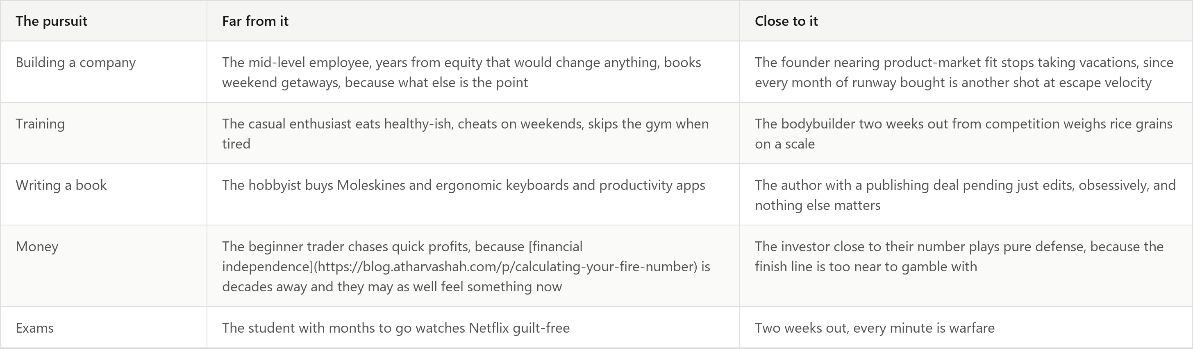Click the financial independence blog URL text

pyautogui.click(x=506, y=267)
